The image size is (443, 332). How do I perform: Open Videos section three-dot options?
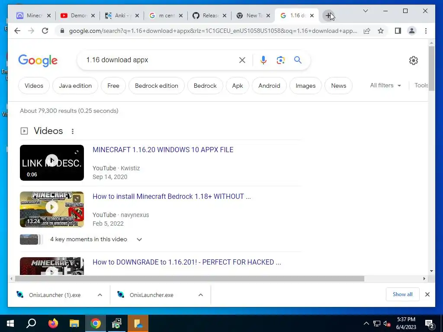tap(73, 131)
